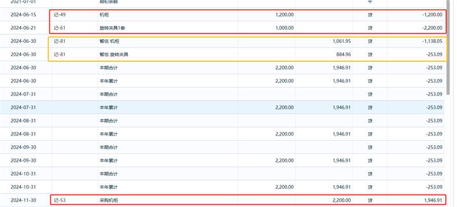The image size is (457, 207).
Task: Select the 2024-11-30 date cell
Action: [23, 200]
